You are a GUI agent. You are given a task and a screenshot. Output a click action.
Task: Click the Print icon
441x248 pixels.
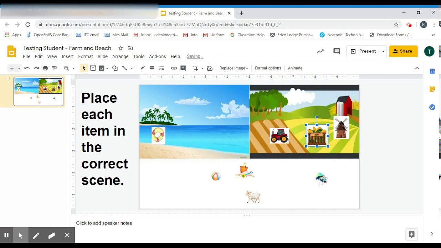pyautogui.click(x=45, y=68)
